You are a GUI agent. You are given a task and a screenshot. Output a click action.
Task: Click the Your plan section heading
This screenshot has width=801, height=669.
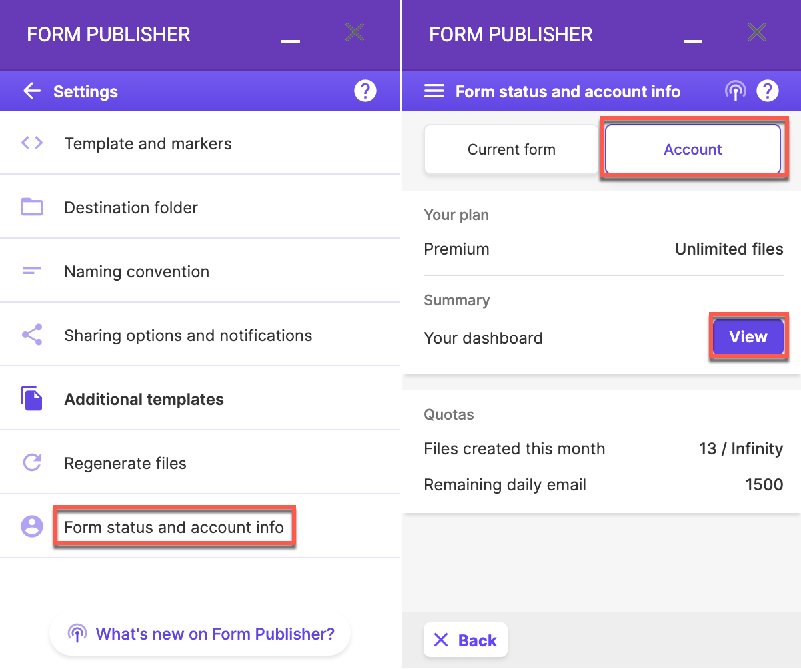[x=456, y=215]
